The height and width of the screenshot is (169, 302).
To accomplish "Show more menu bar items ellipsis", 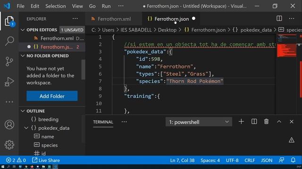I will click(x=121, y=6).
